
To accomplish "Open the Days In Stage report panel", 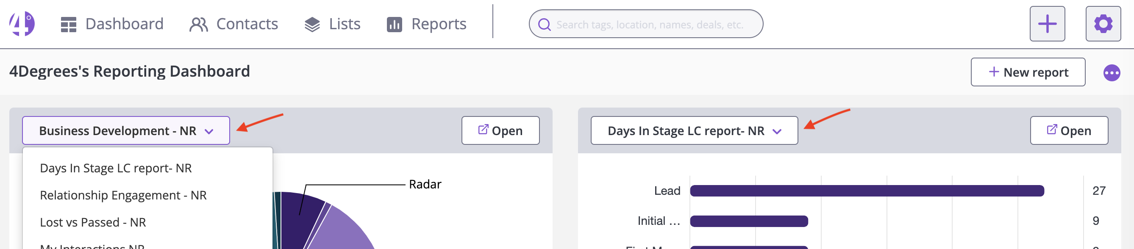I will pos(1069,131).
